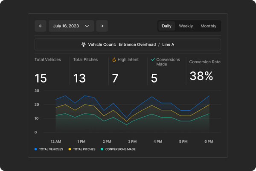Click the vehicle icon next to Vehicle Count
The image size is (256, 171).
[84, 44]
